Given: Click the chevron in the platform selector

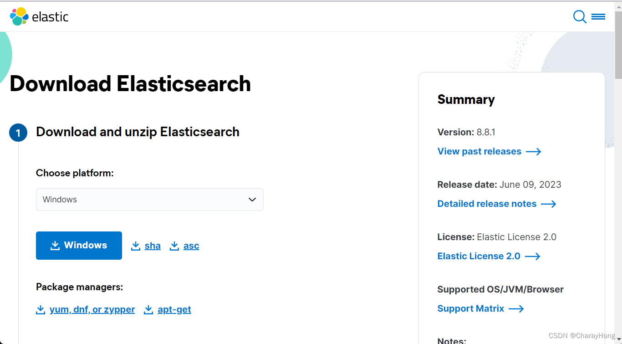Looking at the screenshot, I should (252, 200).
